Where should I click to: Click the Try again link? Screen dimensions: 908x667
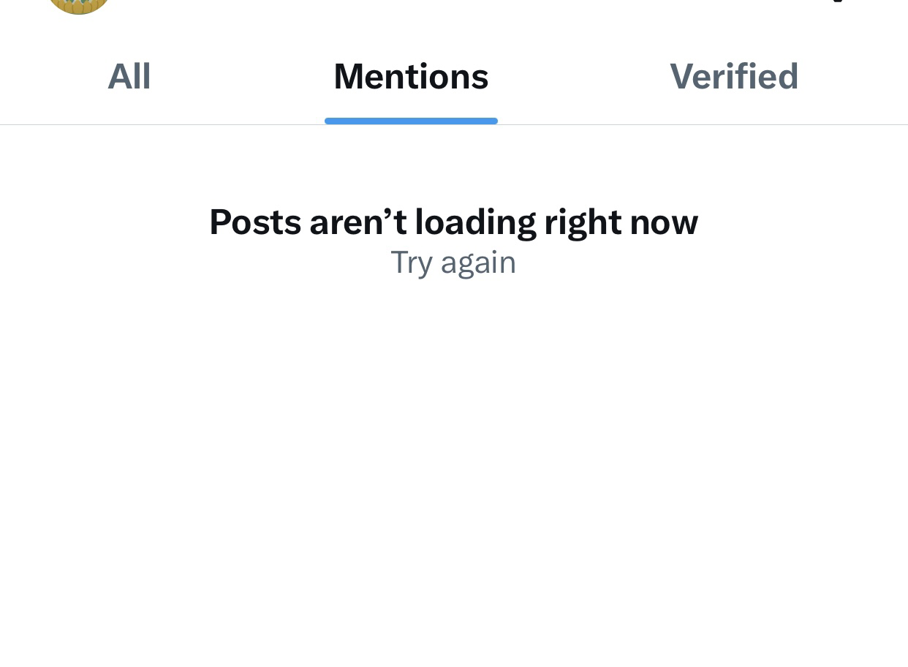(453, 263)
